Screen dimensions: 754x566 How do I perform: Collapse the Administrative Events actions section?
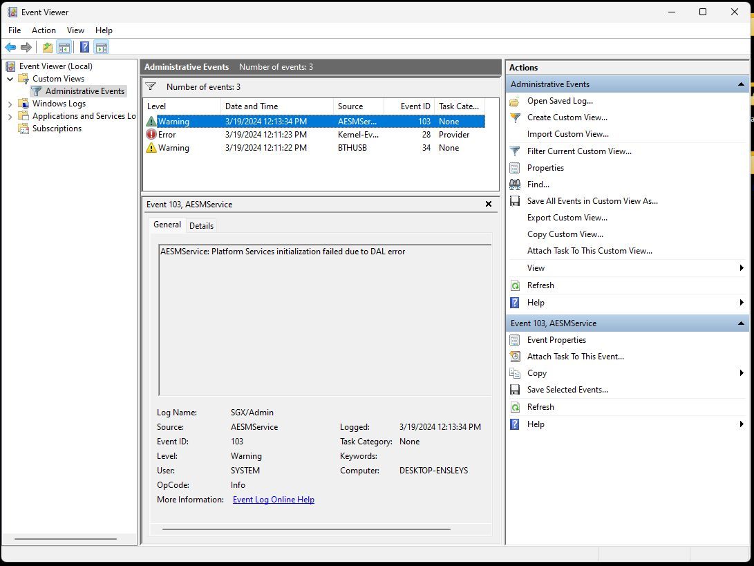click(741, 84)
